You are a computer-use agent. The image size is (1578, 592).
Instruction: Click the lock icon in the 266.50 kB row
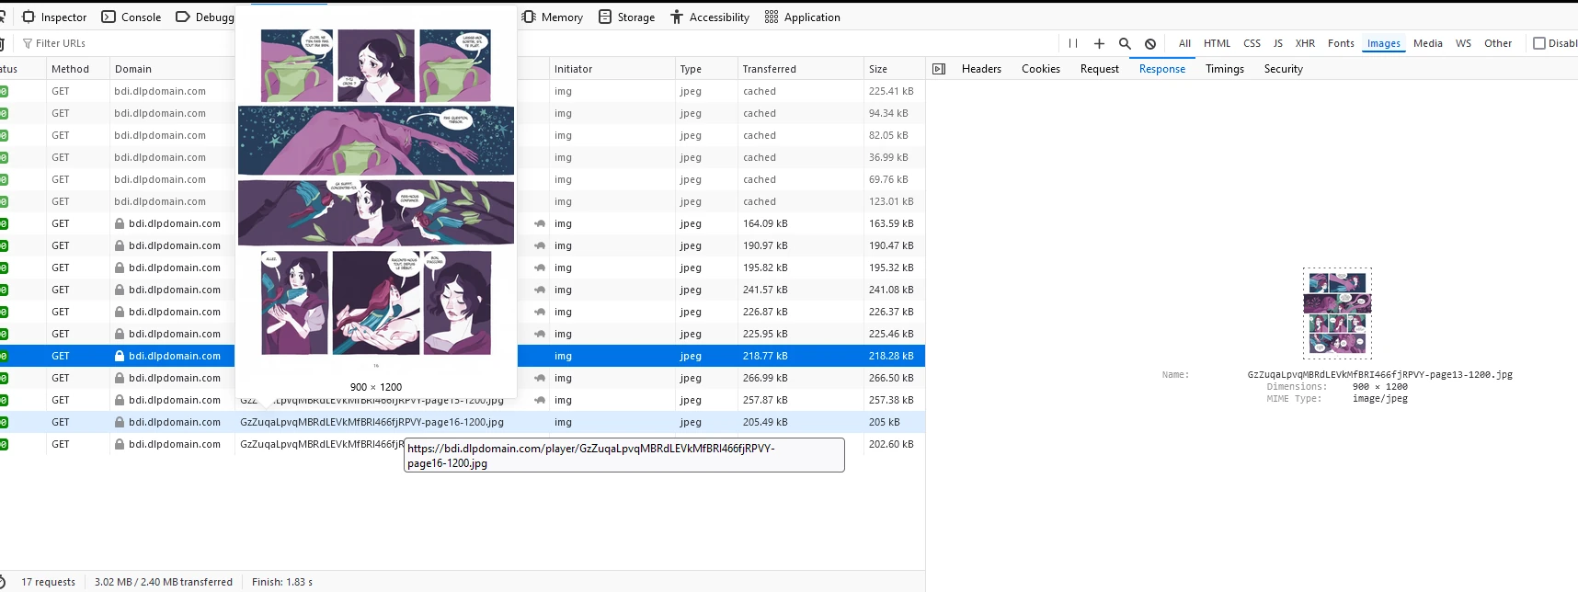(120, 378)
